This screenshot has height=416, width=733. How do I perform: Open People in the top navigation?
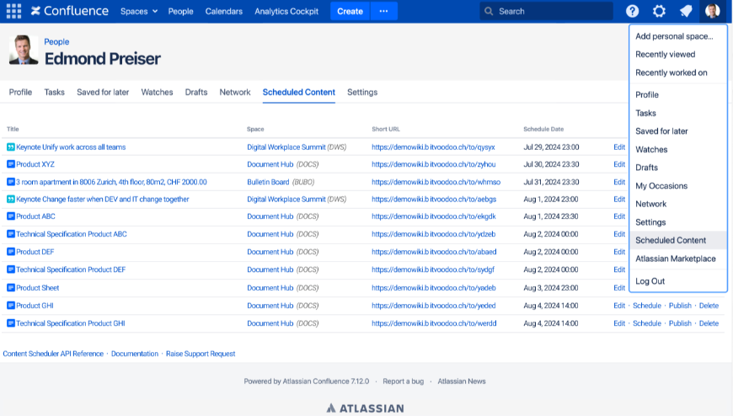(180, 11)
